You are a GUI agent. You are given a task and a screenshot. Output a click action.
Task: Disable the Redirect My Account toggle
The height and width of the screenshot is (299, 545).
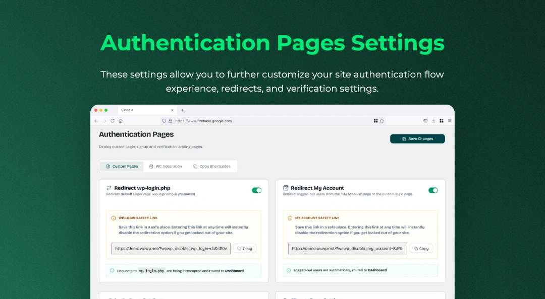coord(433,190)
